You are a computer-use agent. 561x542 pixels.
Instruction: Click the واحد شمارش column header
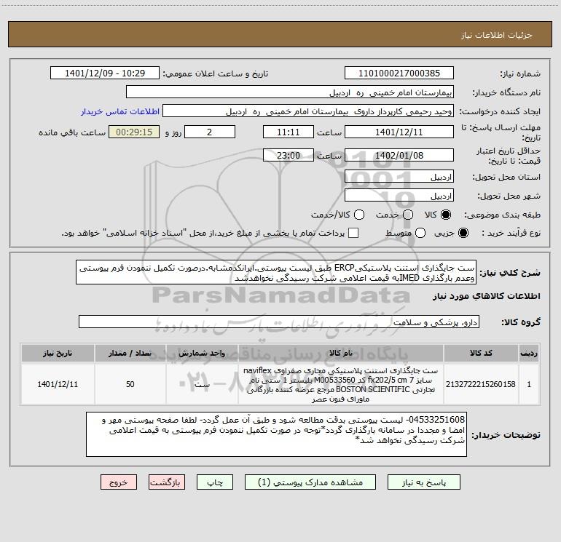[x=202, y=353]
